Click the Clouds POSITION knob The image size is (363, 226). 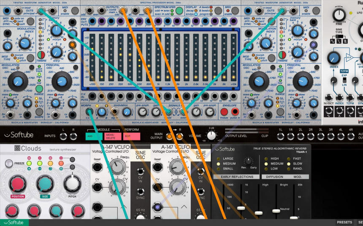(x=18, y=184)
